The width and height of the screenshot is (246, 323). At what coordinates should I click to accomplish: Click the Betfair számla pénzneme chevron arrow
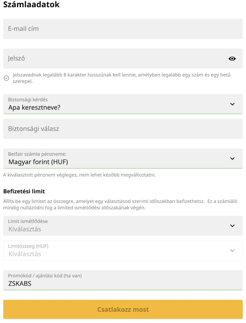tap(232, 158)
